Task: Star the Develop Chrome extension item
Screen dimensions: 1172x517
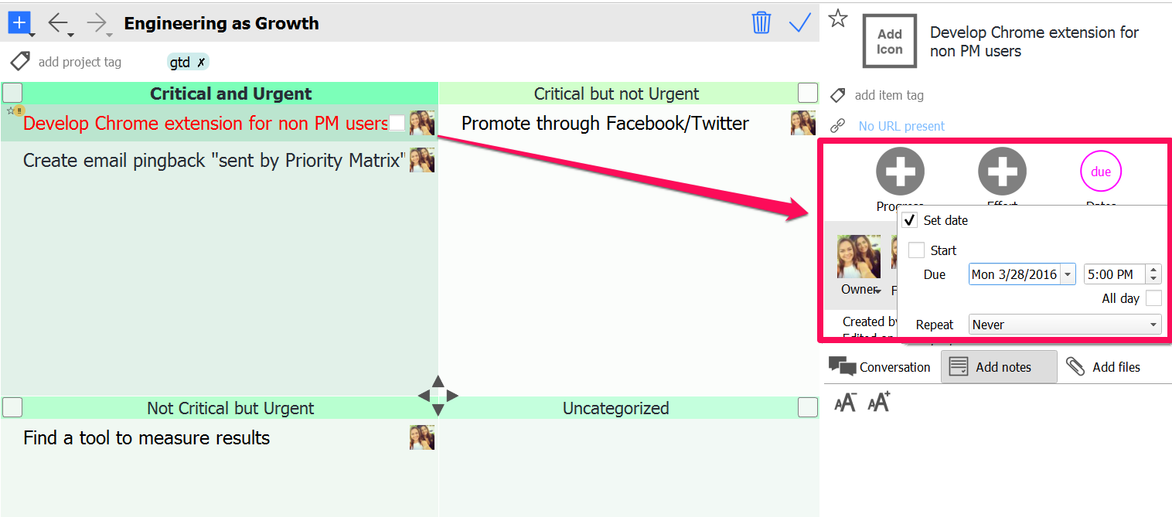Action: click(838, 19)
